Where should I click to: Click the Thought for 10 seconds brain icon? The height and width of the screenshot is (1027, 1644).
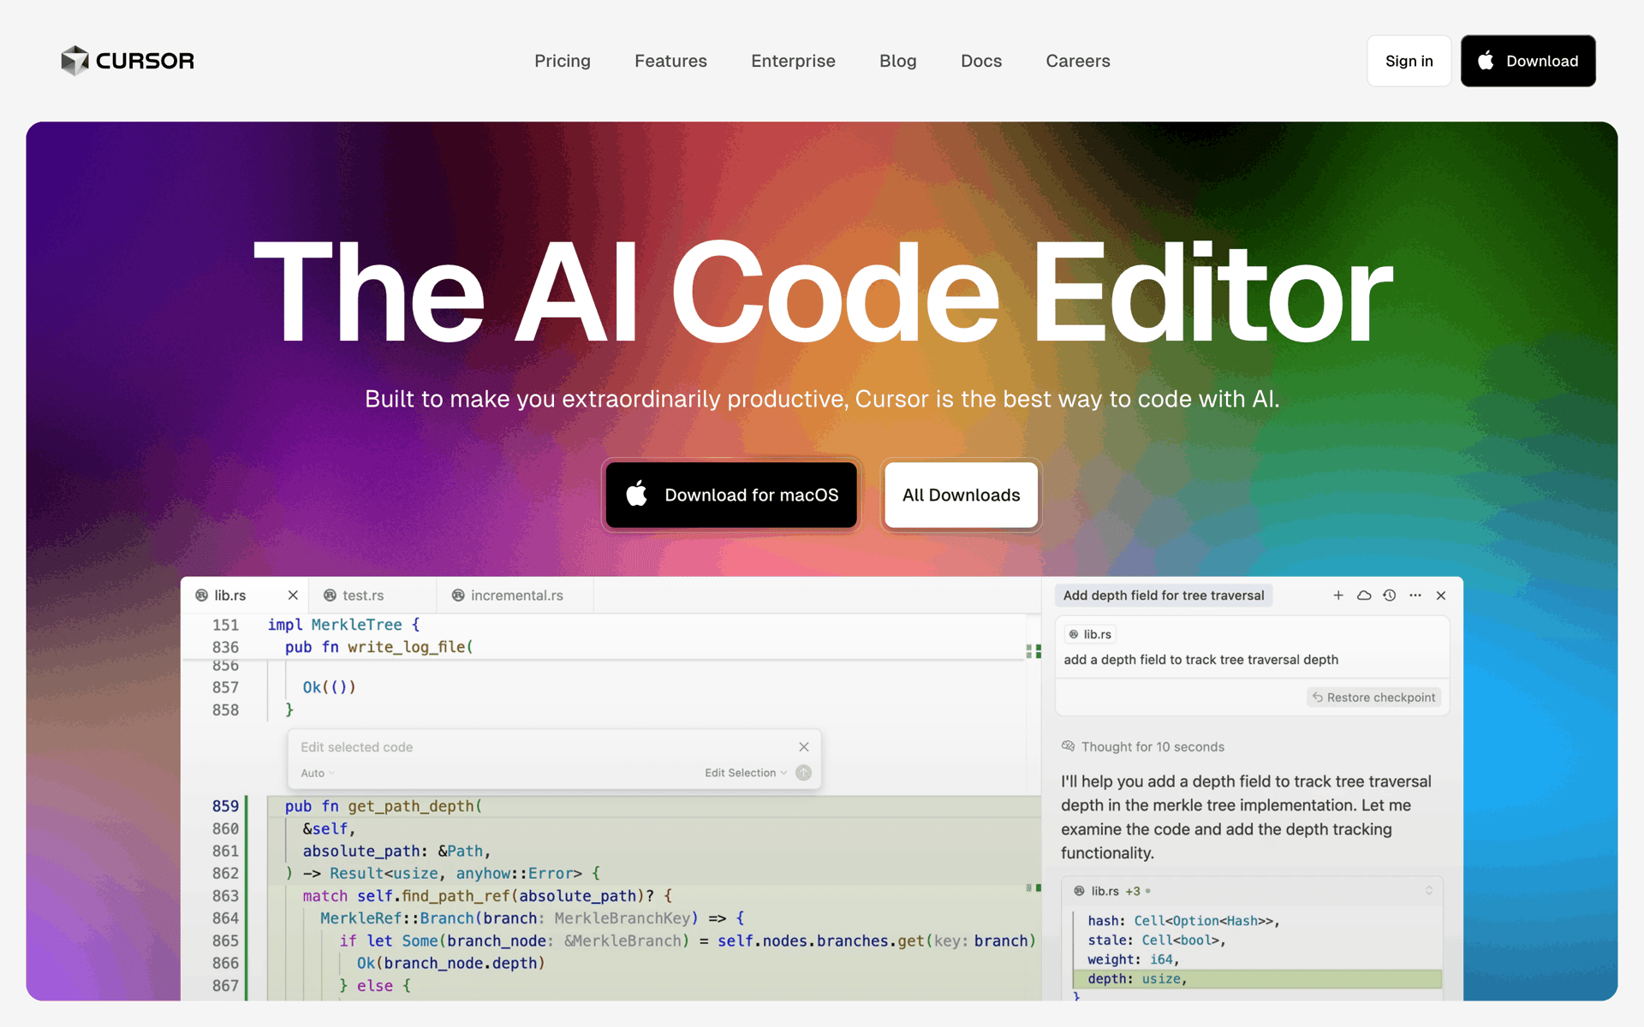point(1068,746)
